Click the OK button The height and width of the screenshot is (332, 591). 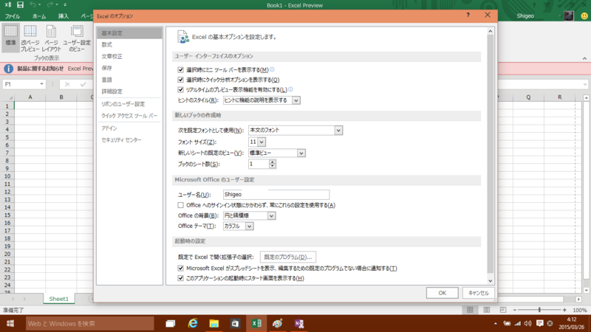[x=442, y=293]
